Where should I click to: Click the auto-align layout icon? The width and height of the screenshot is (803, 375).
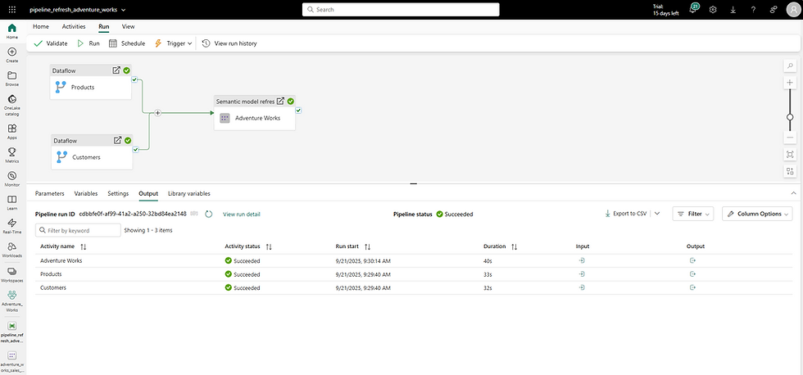790,171
